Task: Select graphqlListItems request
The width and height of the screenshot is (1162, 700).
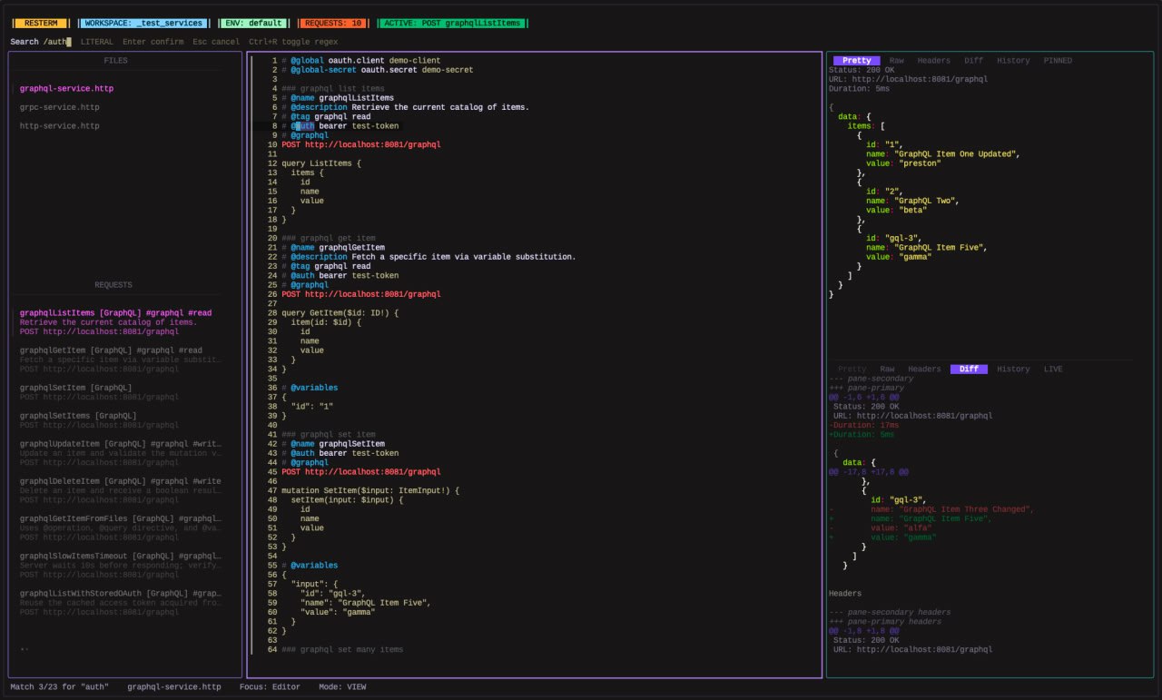Action: click(x=115, y=322)
